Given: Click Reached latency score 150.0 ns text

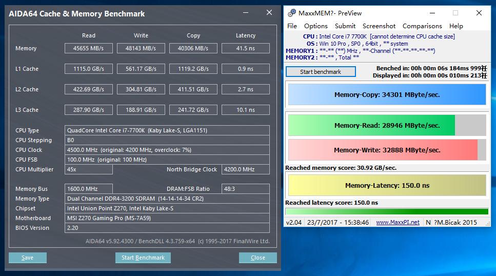Looking at the screenshot, I should [331, 203].
